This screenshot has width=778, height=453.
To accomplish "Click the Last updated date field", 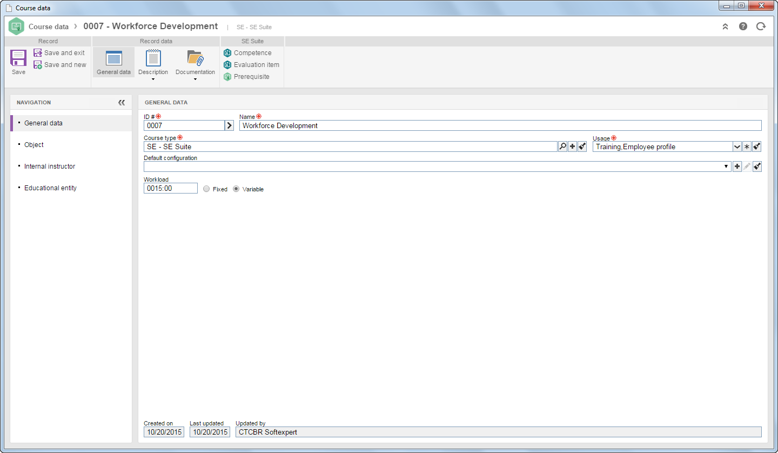I will 210,432.
